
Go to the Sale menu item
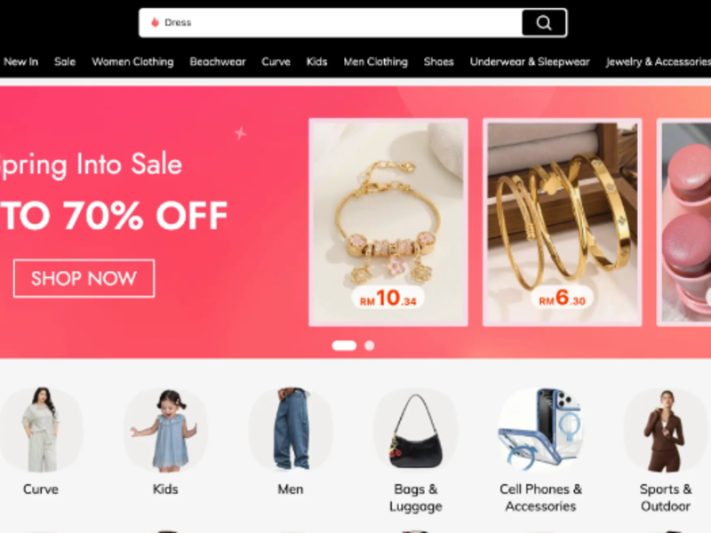[65, 61]
